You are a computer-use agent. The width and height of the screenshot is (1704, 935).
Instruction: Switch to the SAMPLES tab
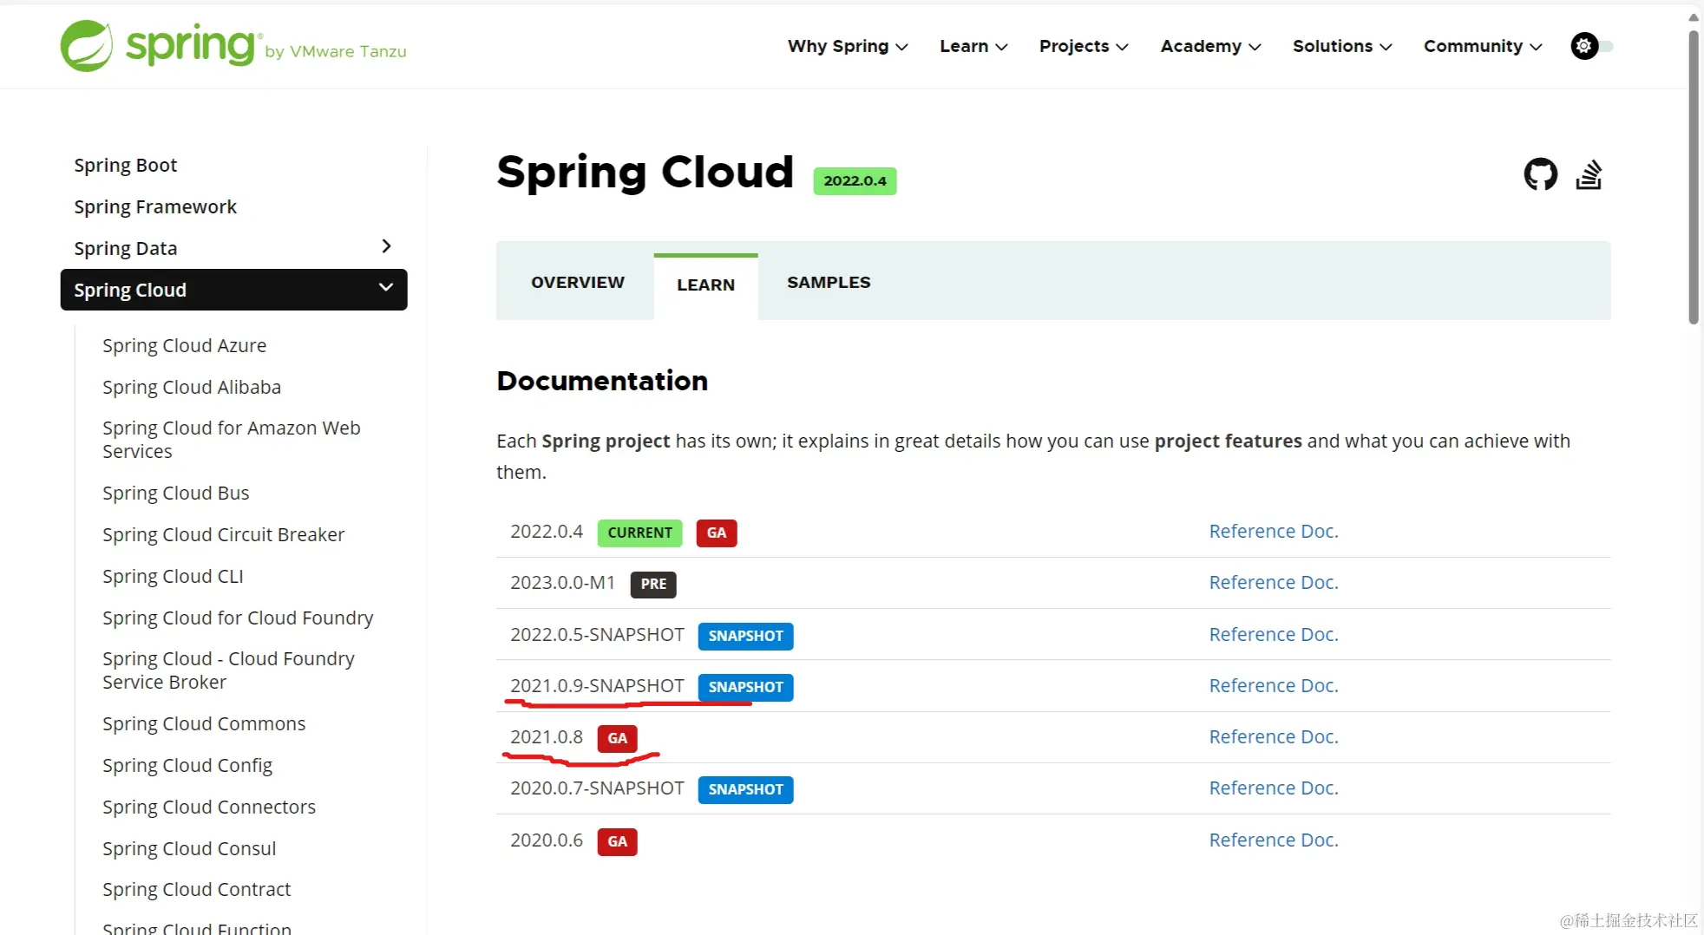click(829, 283)
